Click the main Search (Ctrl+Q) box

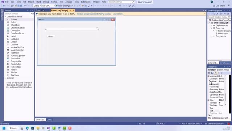click(121, 2)
